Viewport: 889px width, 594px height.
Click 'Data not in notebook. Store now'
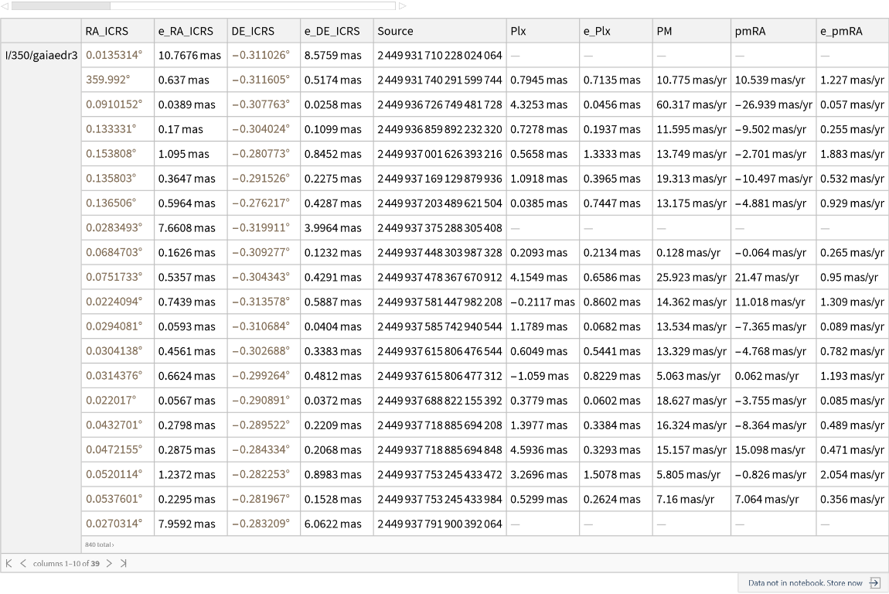805,583
